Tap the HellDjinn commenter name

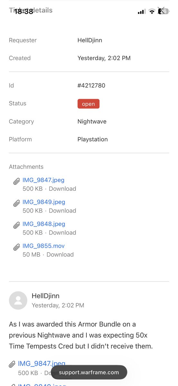coord(46,296)
